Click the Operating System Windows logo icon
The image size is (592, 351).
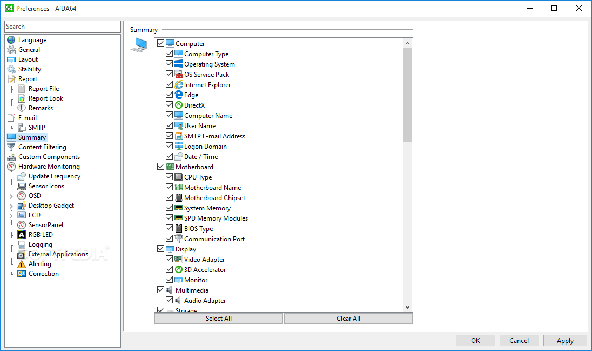pyautogui.click(x=179, y=64)
